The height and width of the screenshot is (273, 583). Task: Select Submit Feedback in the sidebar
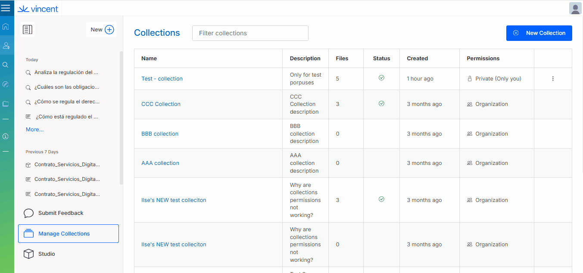[60, 213]
